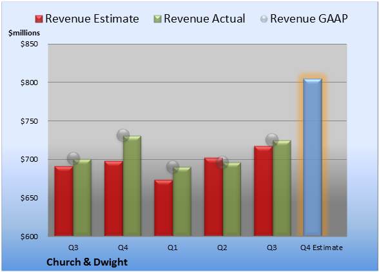Click the gray Revenue GAAP legend marker
The image size is (379, 272).
pos(264,19)
